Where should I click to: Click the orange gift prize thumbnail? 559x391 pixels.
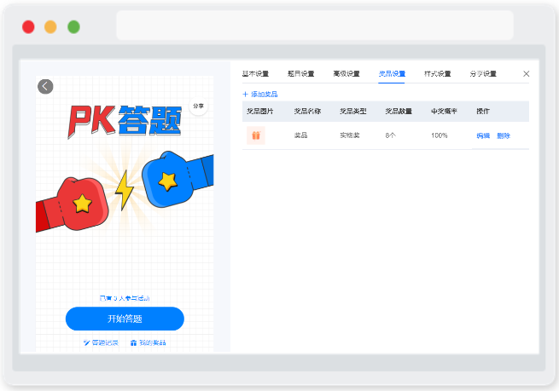[256, 135]
